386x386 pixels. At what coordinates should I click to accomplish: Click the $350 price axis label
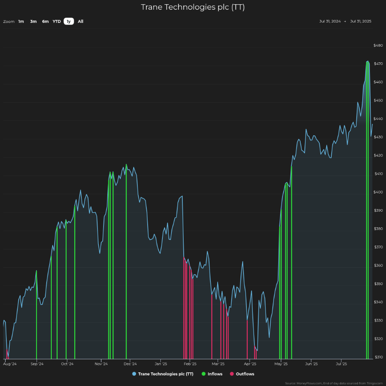click(x=378, y=284)
